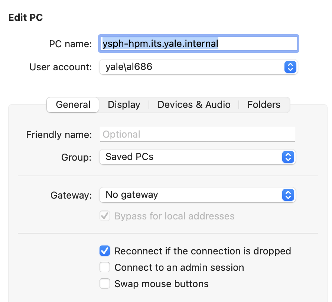Screen dimensions: 332x302
Task: Uncheck Reconnect if the connection is dropped
Action: 105,251
